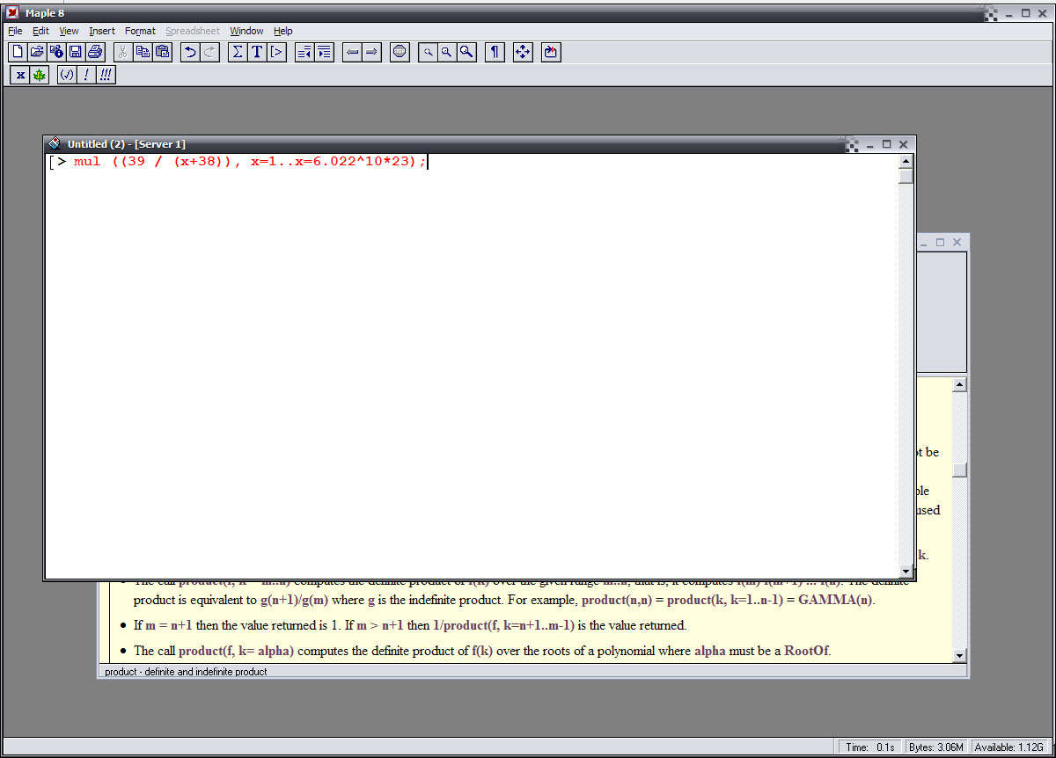Click the help window scrollbar thumb
This screenshot has width=1056, height=758.
pos(959,470)
